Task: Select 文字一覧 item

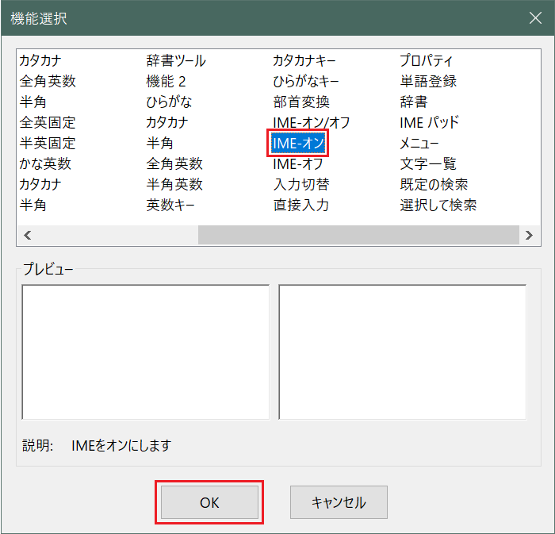Action: [x=428, y=163]
